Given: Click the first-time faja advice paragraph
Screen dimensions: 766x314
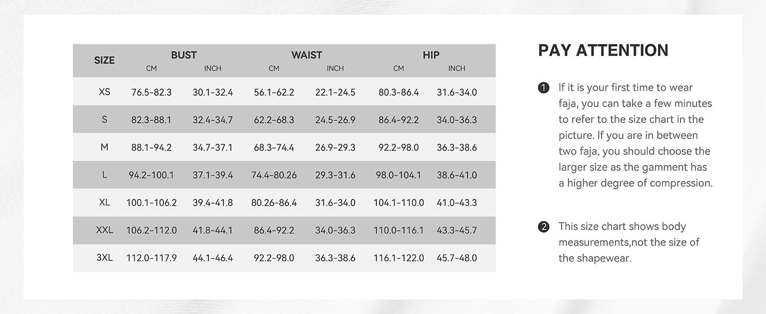Looking at the screenshot, I should point(635,135).
